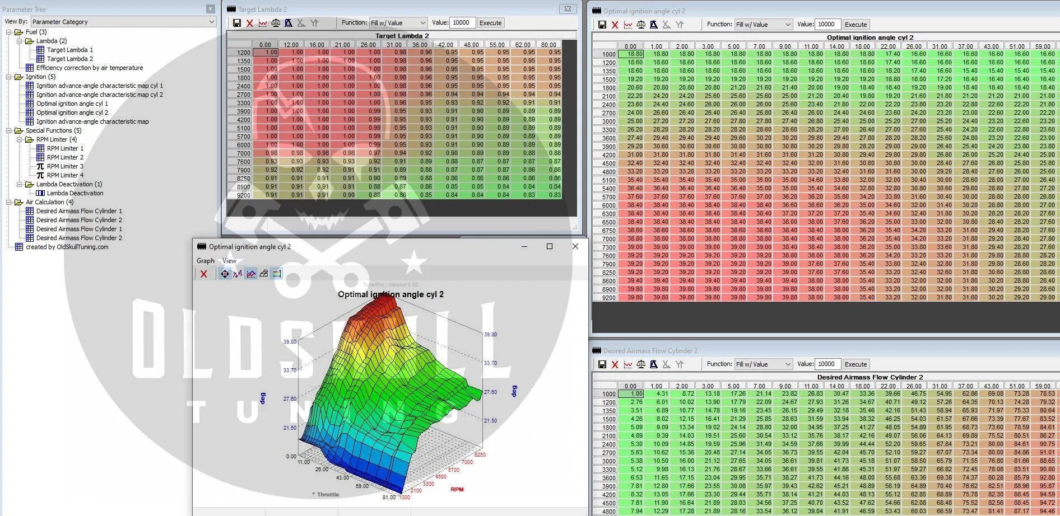Click Value field in Desired Airmass Flow window
The width and height of the screenshot is (1060, 516).
click(828, 364)
